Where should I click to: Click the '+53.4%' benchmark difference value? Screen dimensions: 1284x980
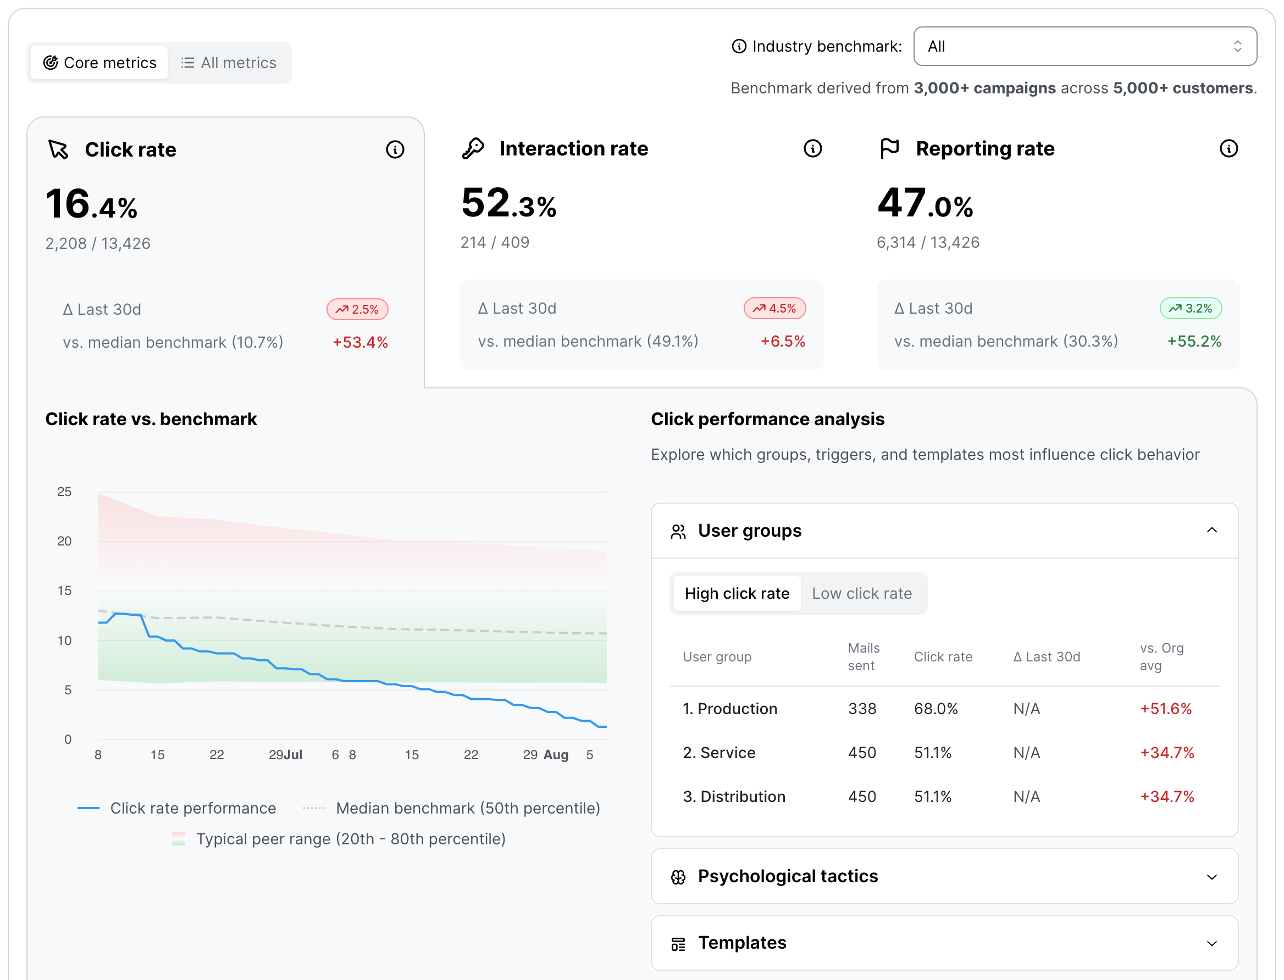[x=360, y=342]
